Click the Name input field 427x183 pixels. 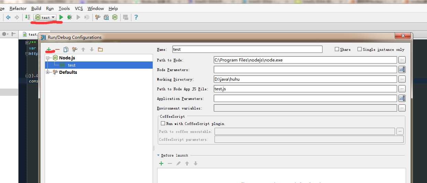(247, 49)
